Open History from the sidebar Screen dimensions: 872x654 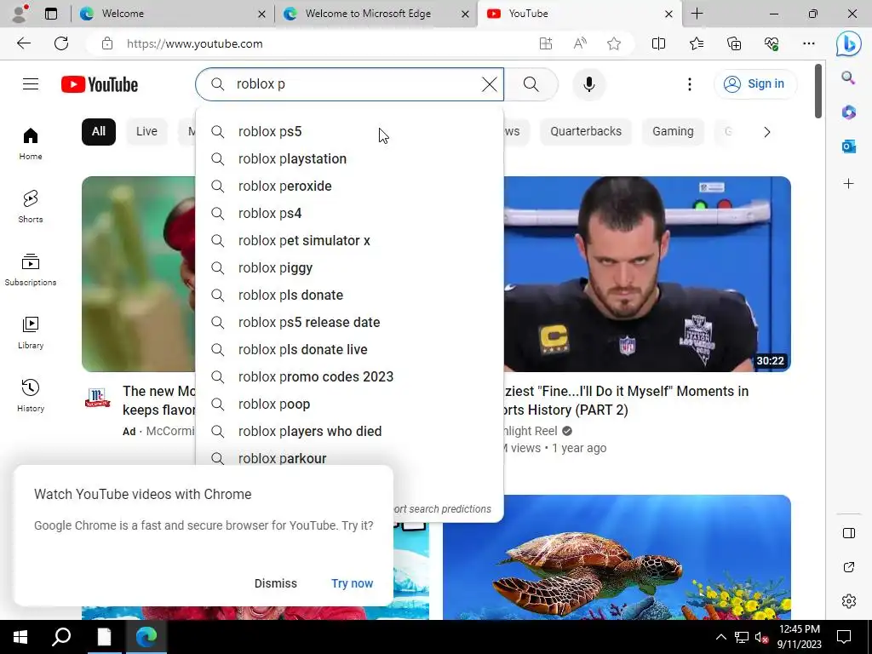click(x=31, y=395)
